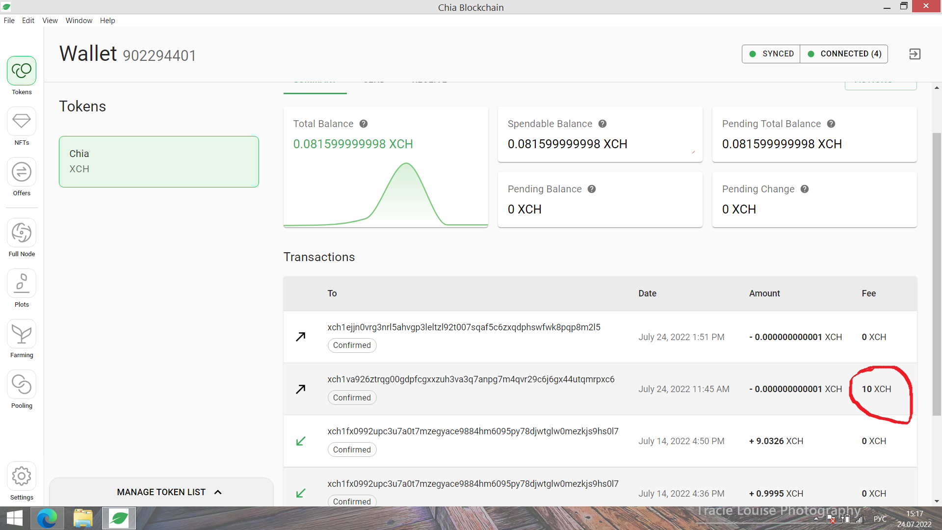Click the + 9.0326 XCH amount
942x530 pixels.
[776, 441]
